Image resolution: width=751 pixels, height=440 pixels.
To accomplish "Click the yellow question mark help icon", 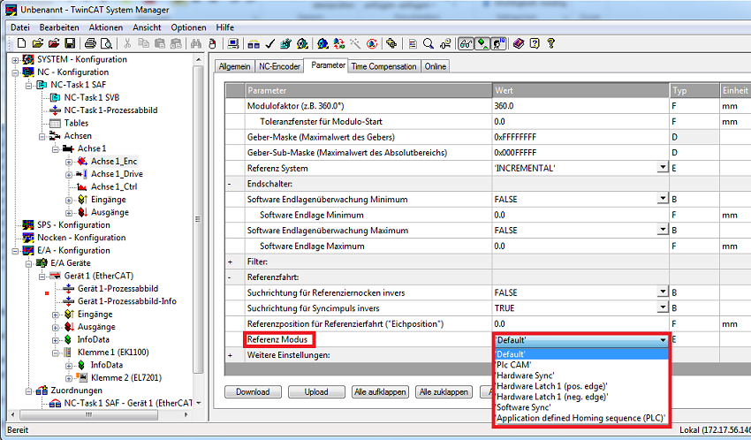I will (x=550, y=43).
